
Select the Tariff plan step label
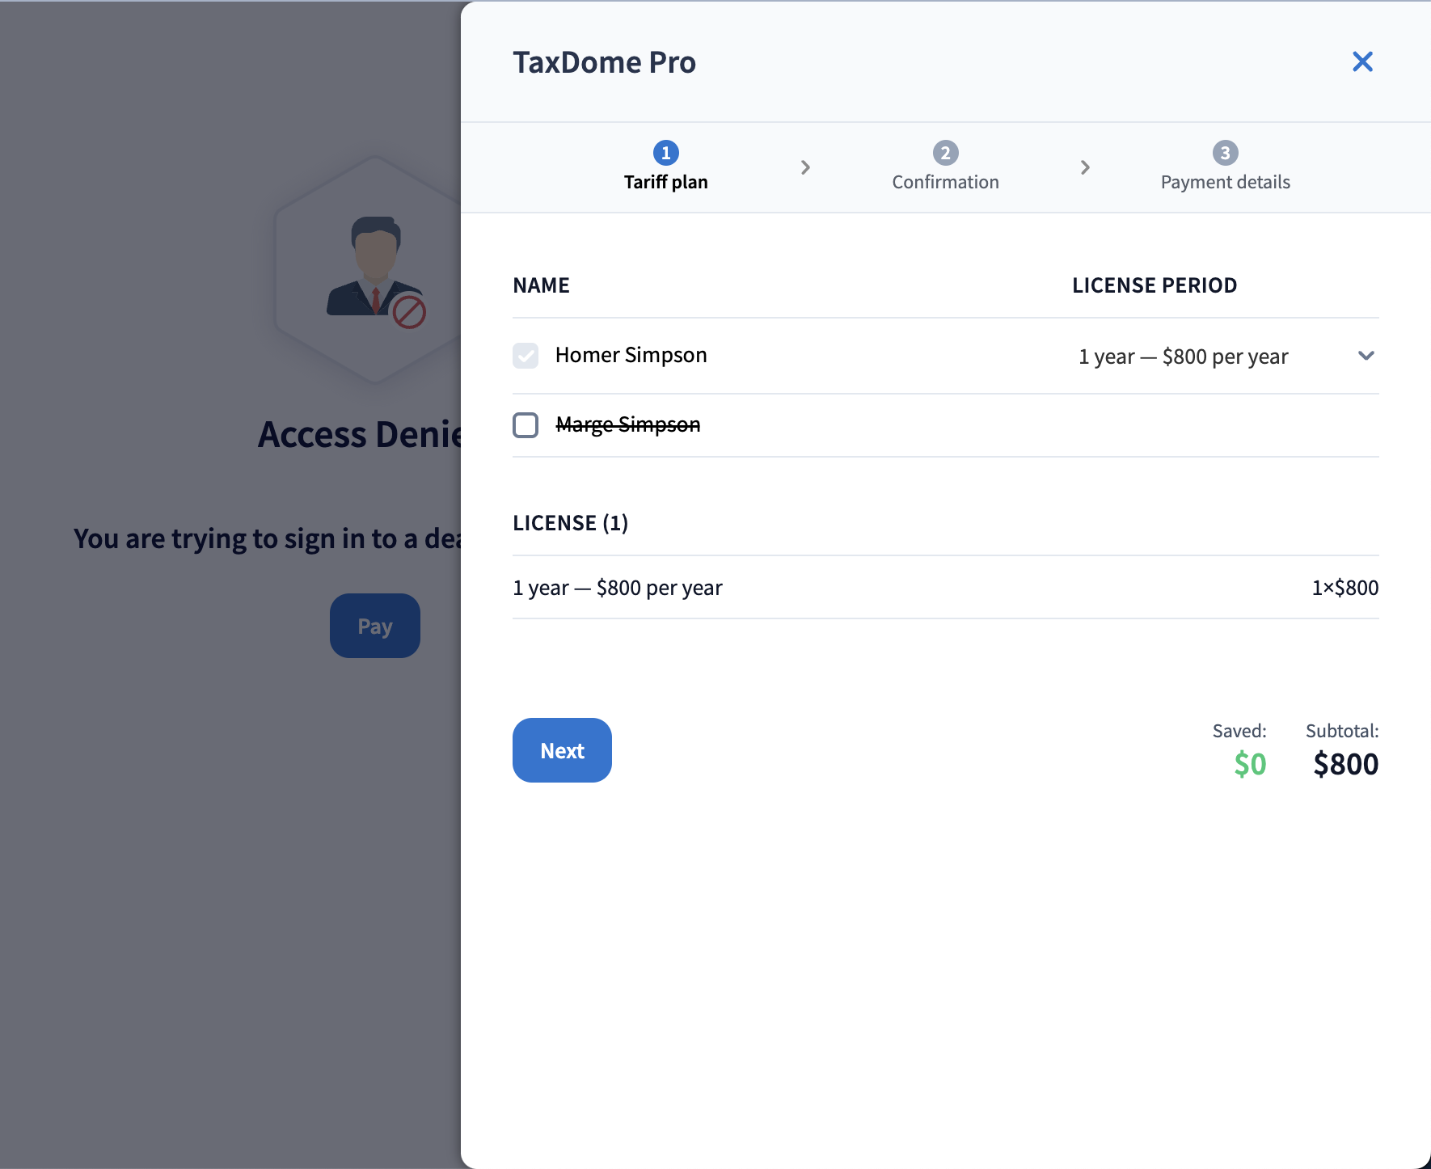[665, 183]
